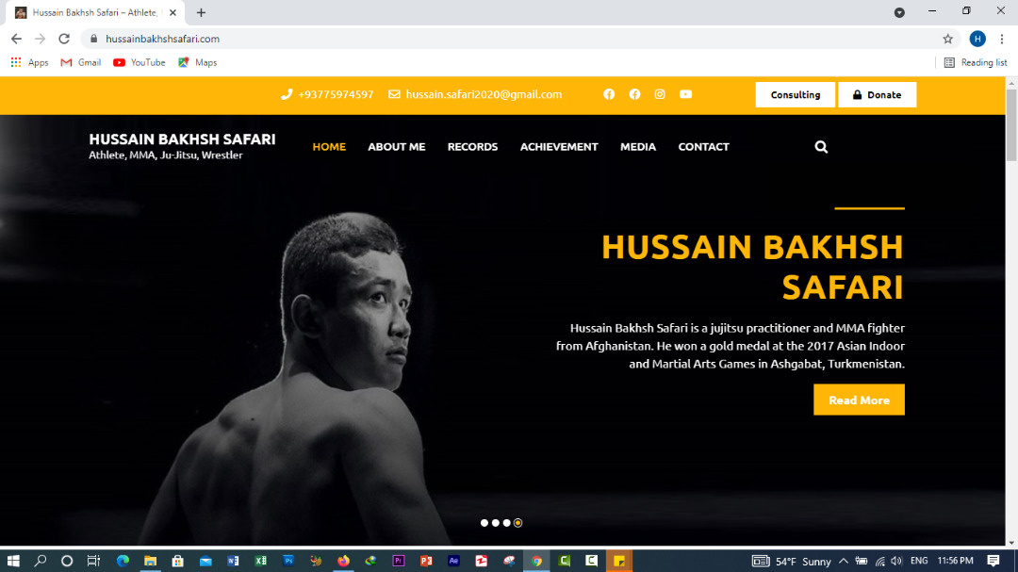Open the ACHIEVEMENT page

559,147
